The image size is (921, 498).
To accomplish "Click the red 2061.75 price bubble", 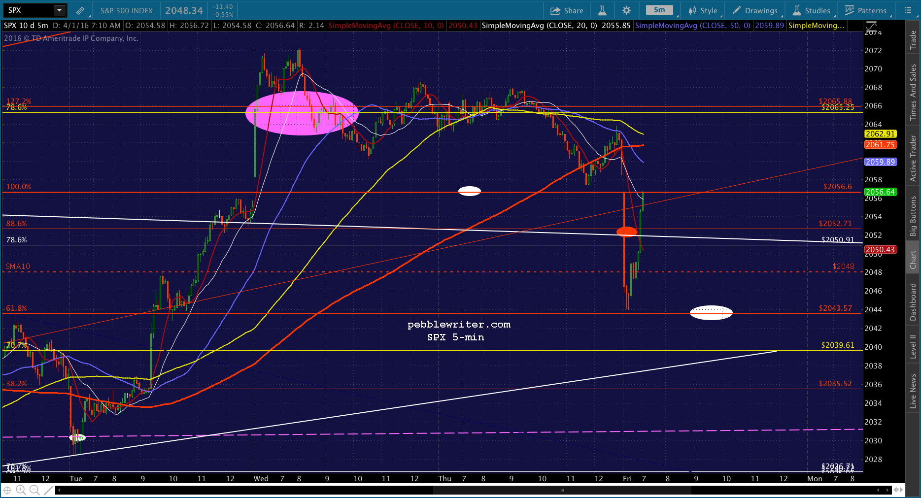I will coord(881,145).
